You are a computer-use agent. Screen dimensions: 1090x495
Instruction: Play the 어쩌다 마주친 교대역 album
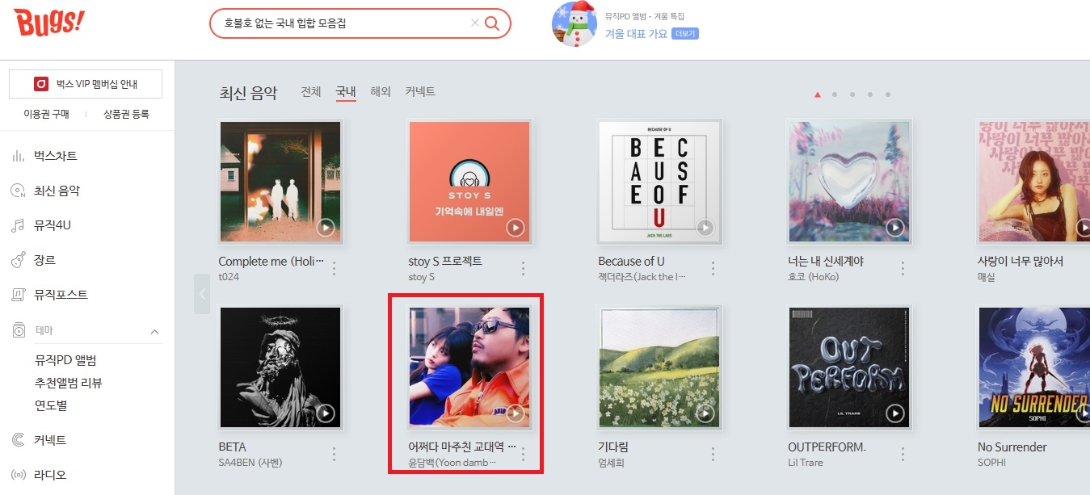pos(516,413)
